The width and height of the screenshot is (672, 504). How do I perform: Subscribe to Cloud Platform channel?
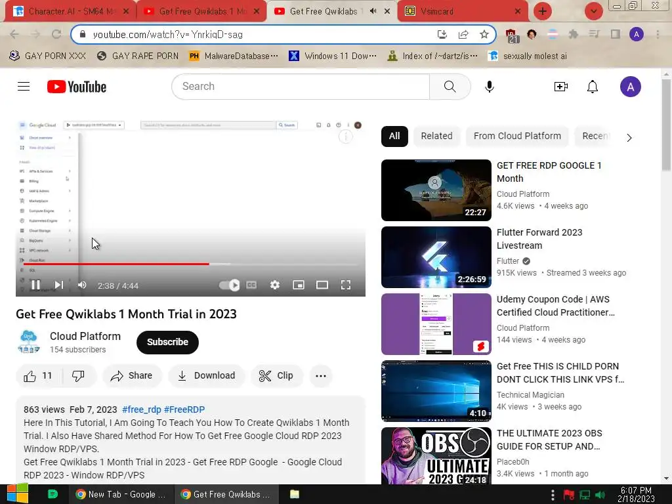coord(167,342)
